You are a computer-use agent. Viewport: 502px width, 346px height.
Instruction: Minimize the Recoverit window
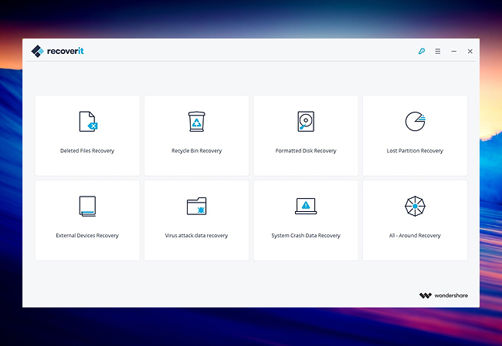pyautogui.click(x=454, y=51)
